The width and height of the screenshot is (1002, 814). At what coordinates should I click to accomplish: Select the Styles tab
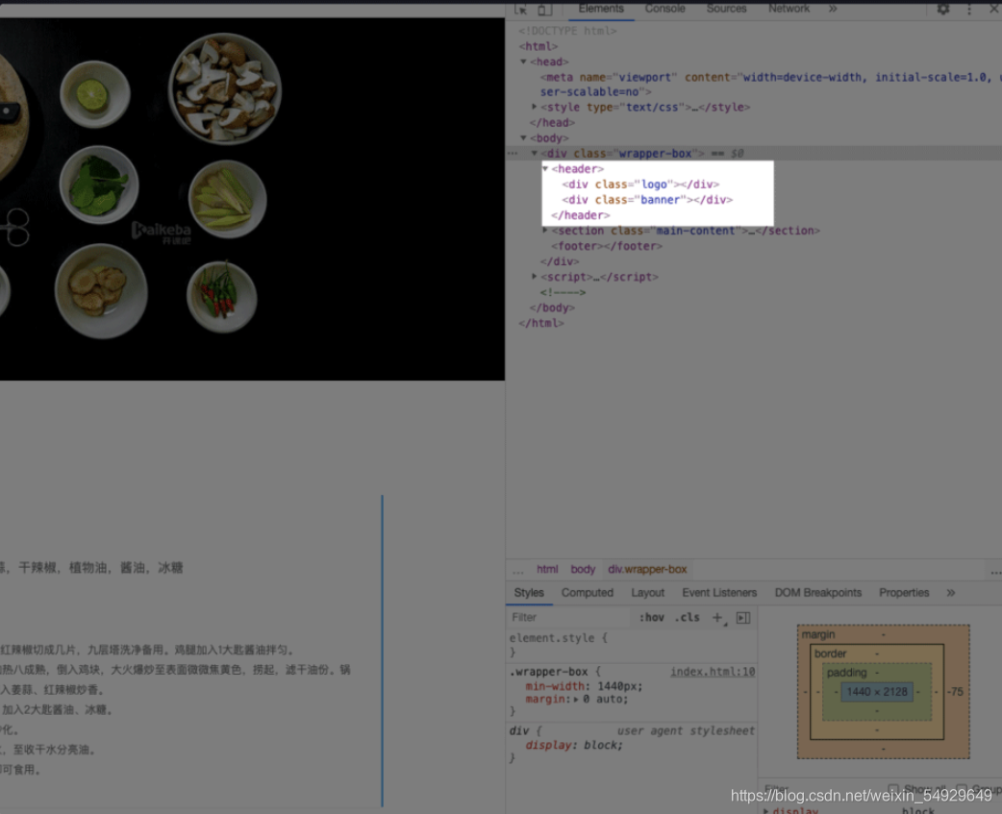tap(529, 592)
